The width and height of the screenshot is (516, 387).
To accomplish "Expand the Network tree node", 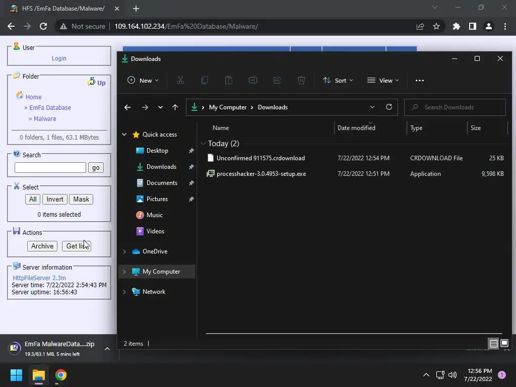I will point(124,292).
